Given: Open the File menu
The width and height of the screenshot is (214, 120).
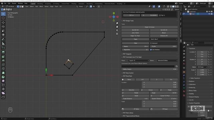Looking at the screenshot, I should 5,3.
